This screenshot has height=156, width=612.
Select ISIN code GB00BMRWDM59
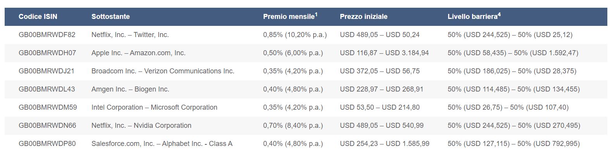coord(48,107)
